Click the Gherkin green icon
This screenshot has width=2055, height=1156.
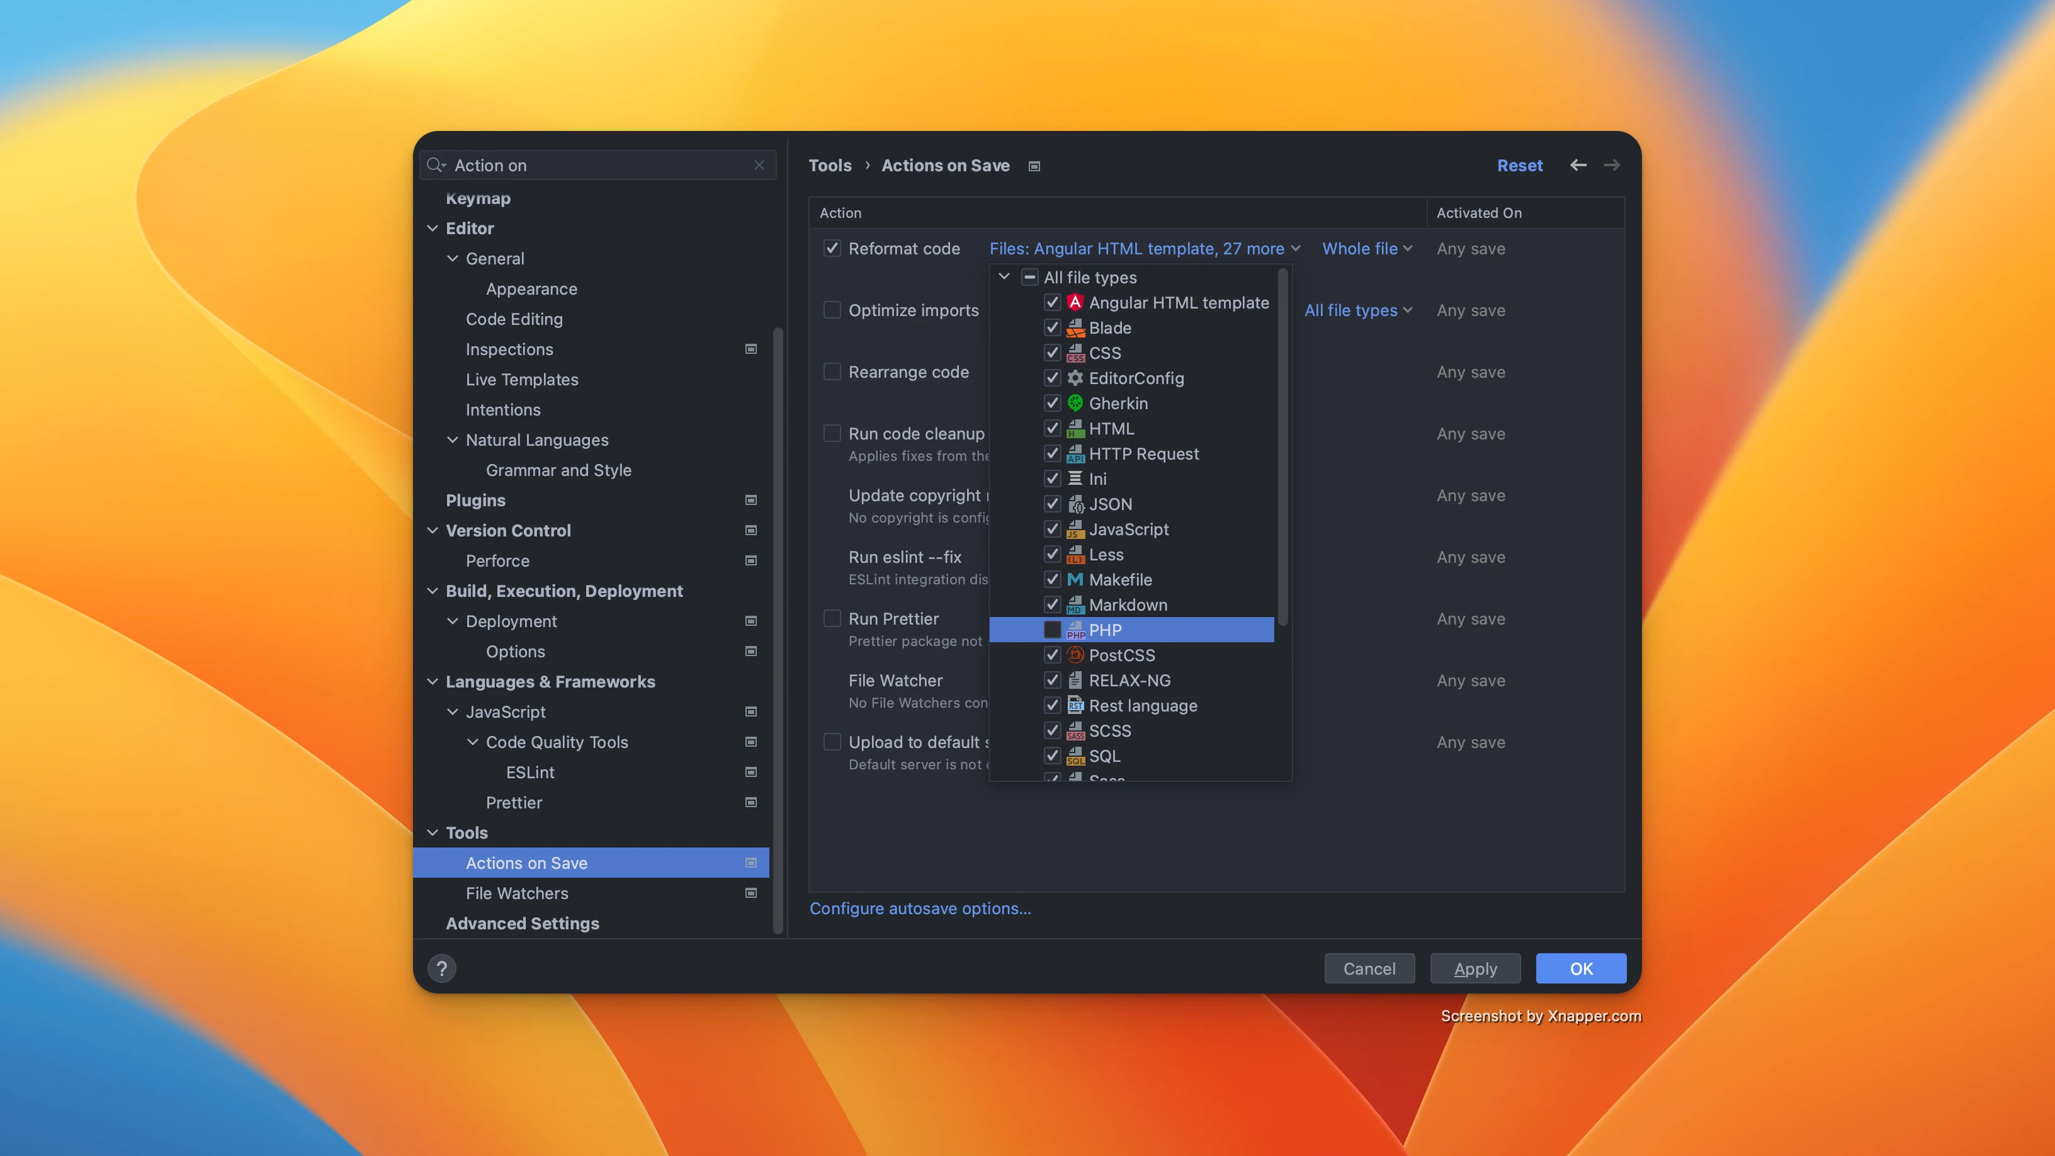point(1075,403)
